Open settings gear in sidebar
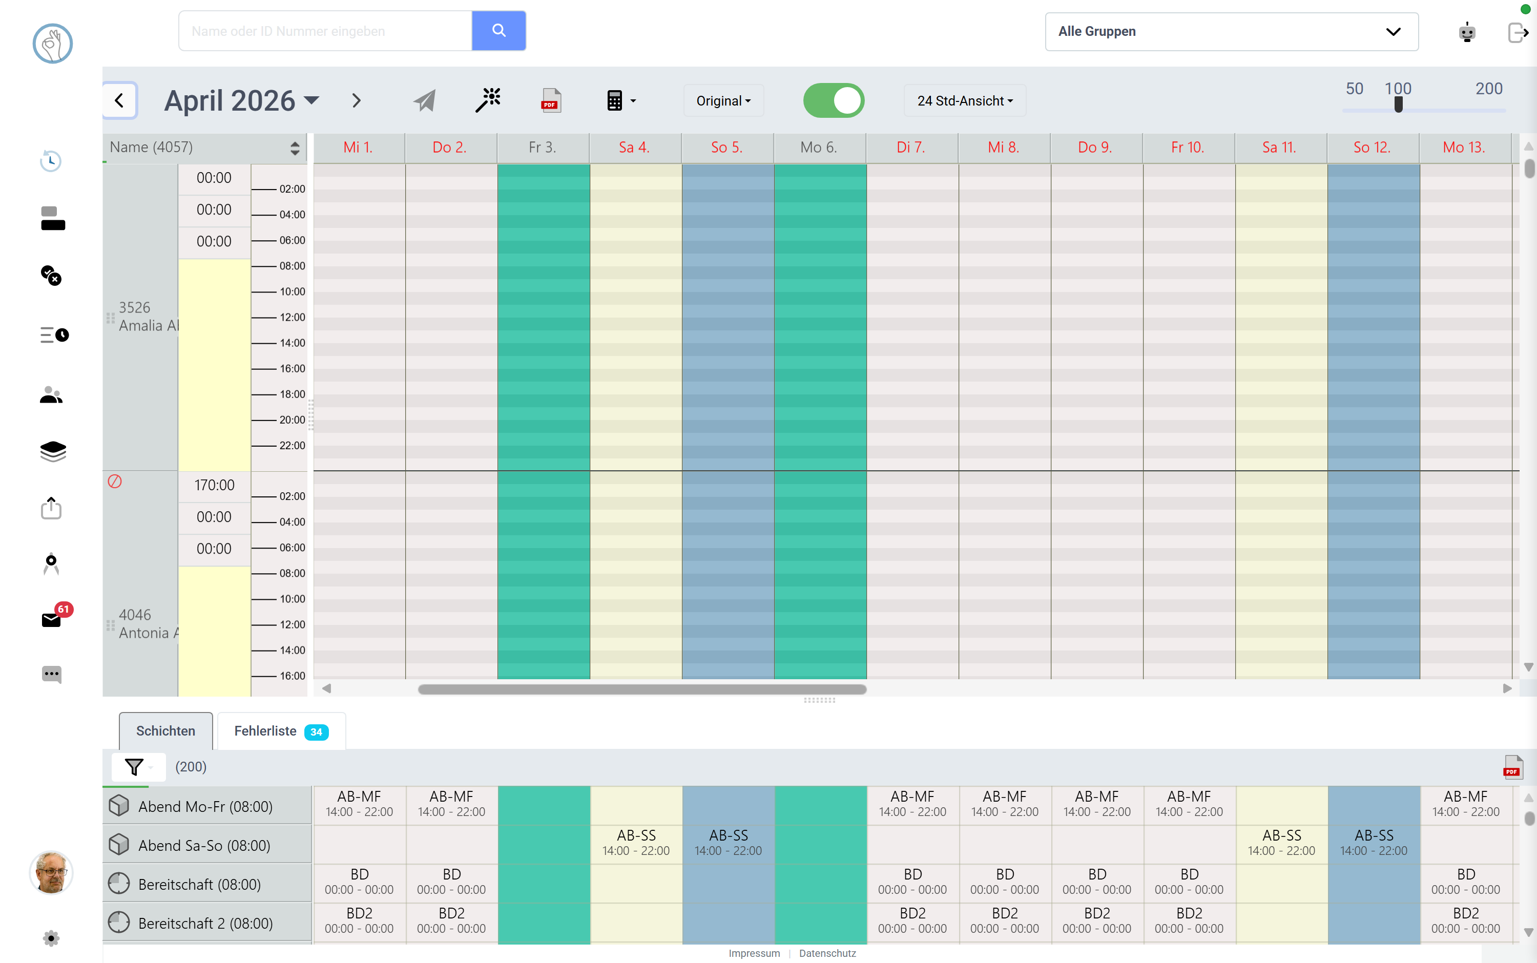The width and height of the screenshot is (1537, 963). coord(51,938)
